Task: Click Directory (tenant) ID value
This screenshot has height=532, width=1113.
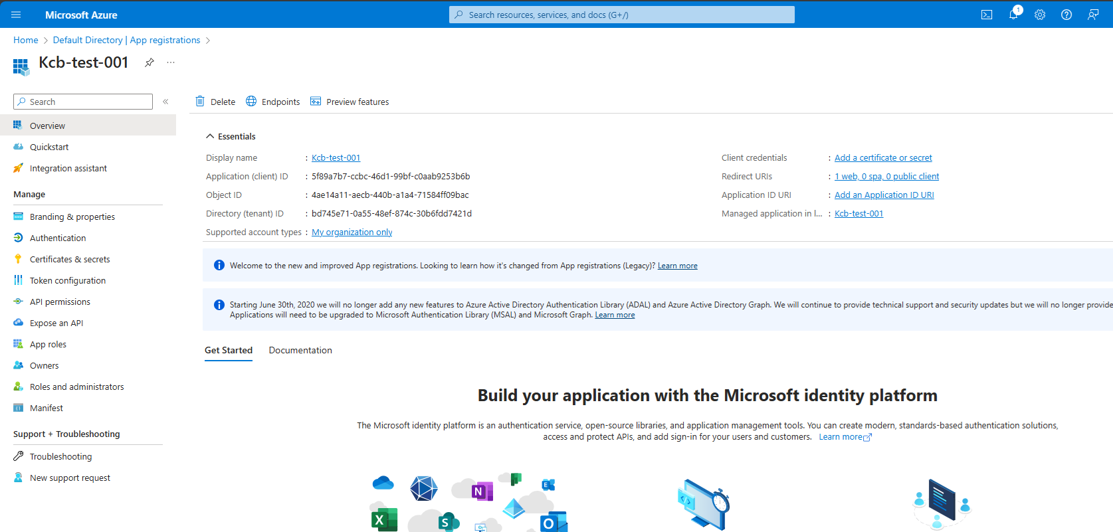Action: [x=391, y=213]
